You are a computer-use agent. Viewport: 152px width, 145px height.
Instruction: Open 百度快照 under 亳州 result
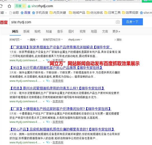coord(58,101)
